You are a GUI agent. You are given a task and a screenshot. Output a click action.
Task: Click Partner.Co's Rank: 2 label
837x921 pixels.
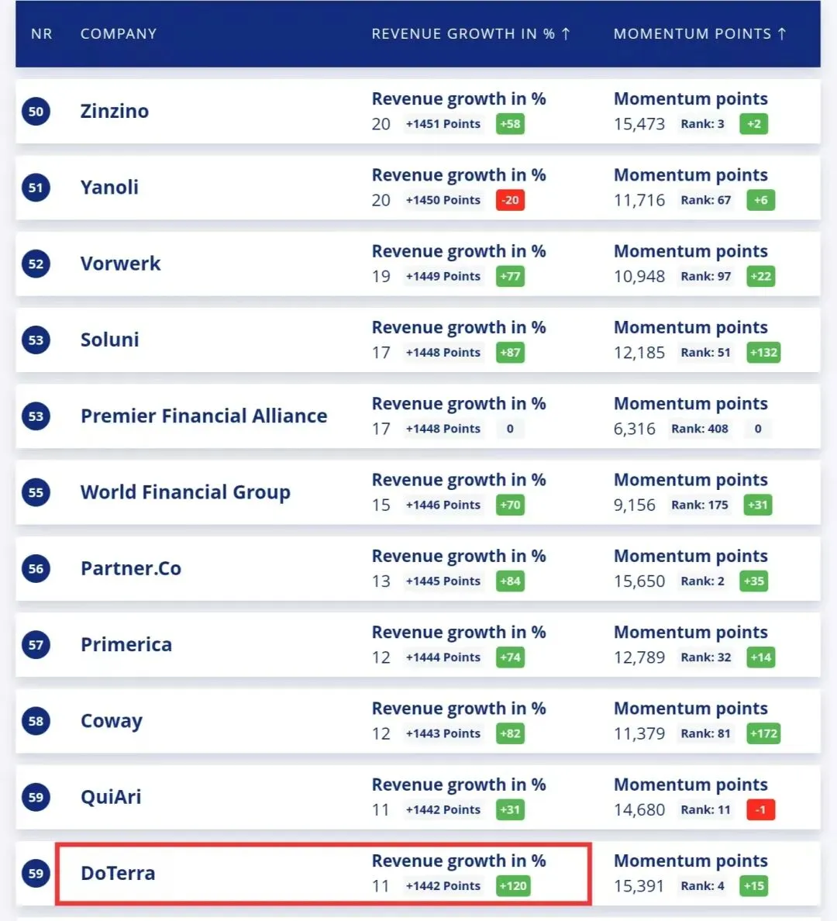tap(702, 581)
